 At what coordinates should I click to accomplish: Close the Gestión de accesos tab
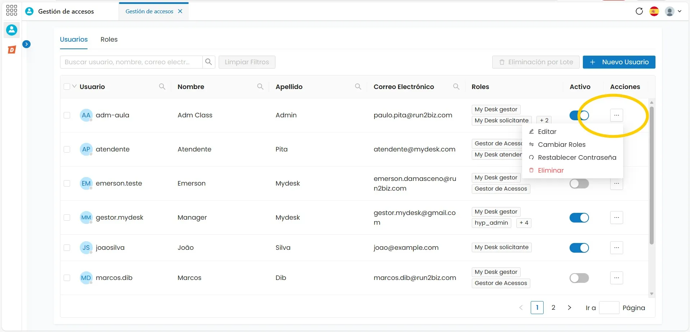[180, 11]
